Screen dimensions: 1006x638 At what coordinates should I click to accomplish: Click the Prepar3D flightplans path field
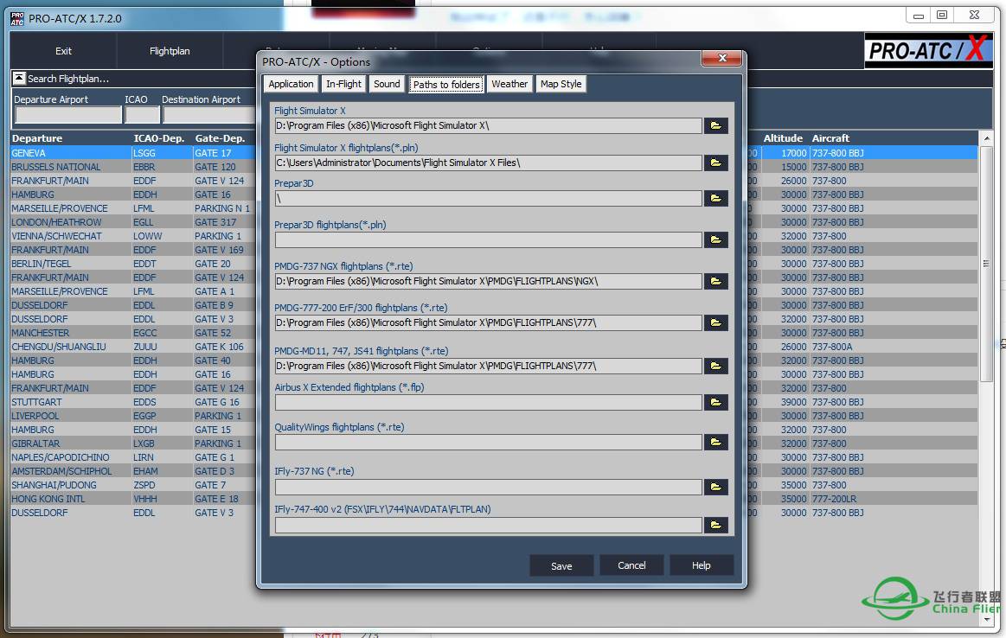(x=488, y=239)
